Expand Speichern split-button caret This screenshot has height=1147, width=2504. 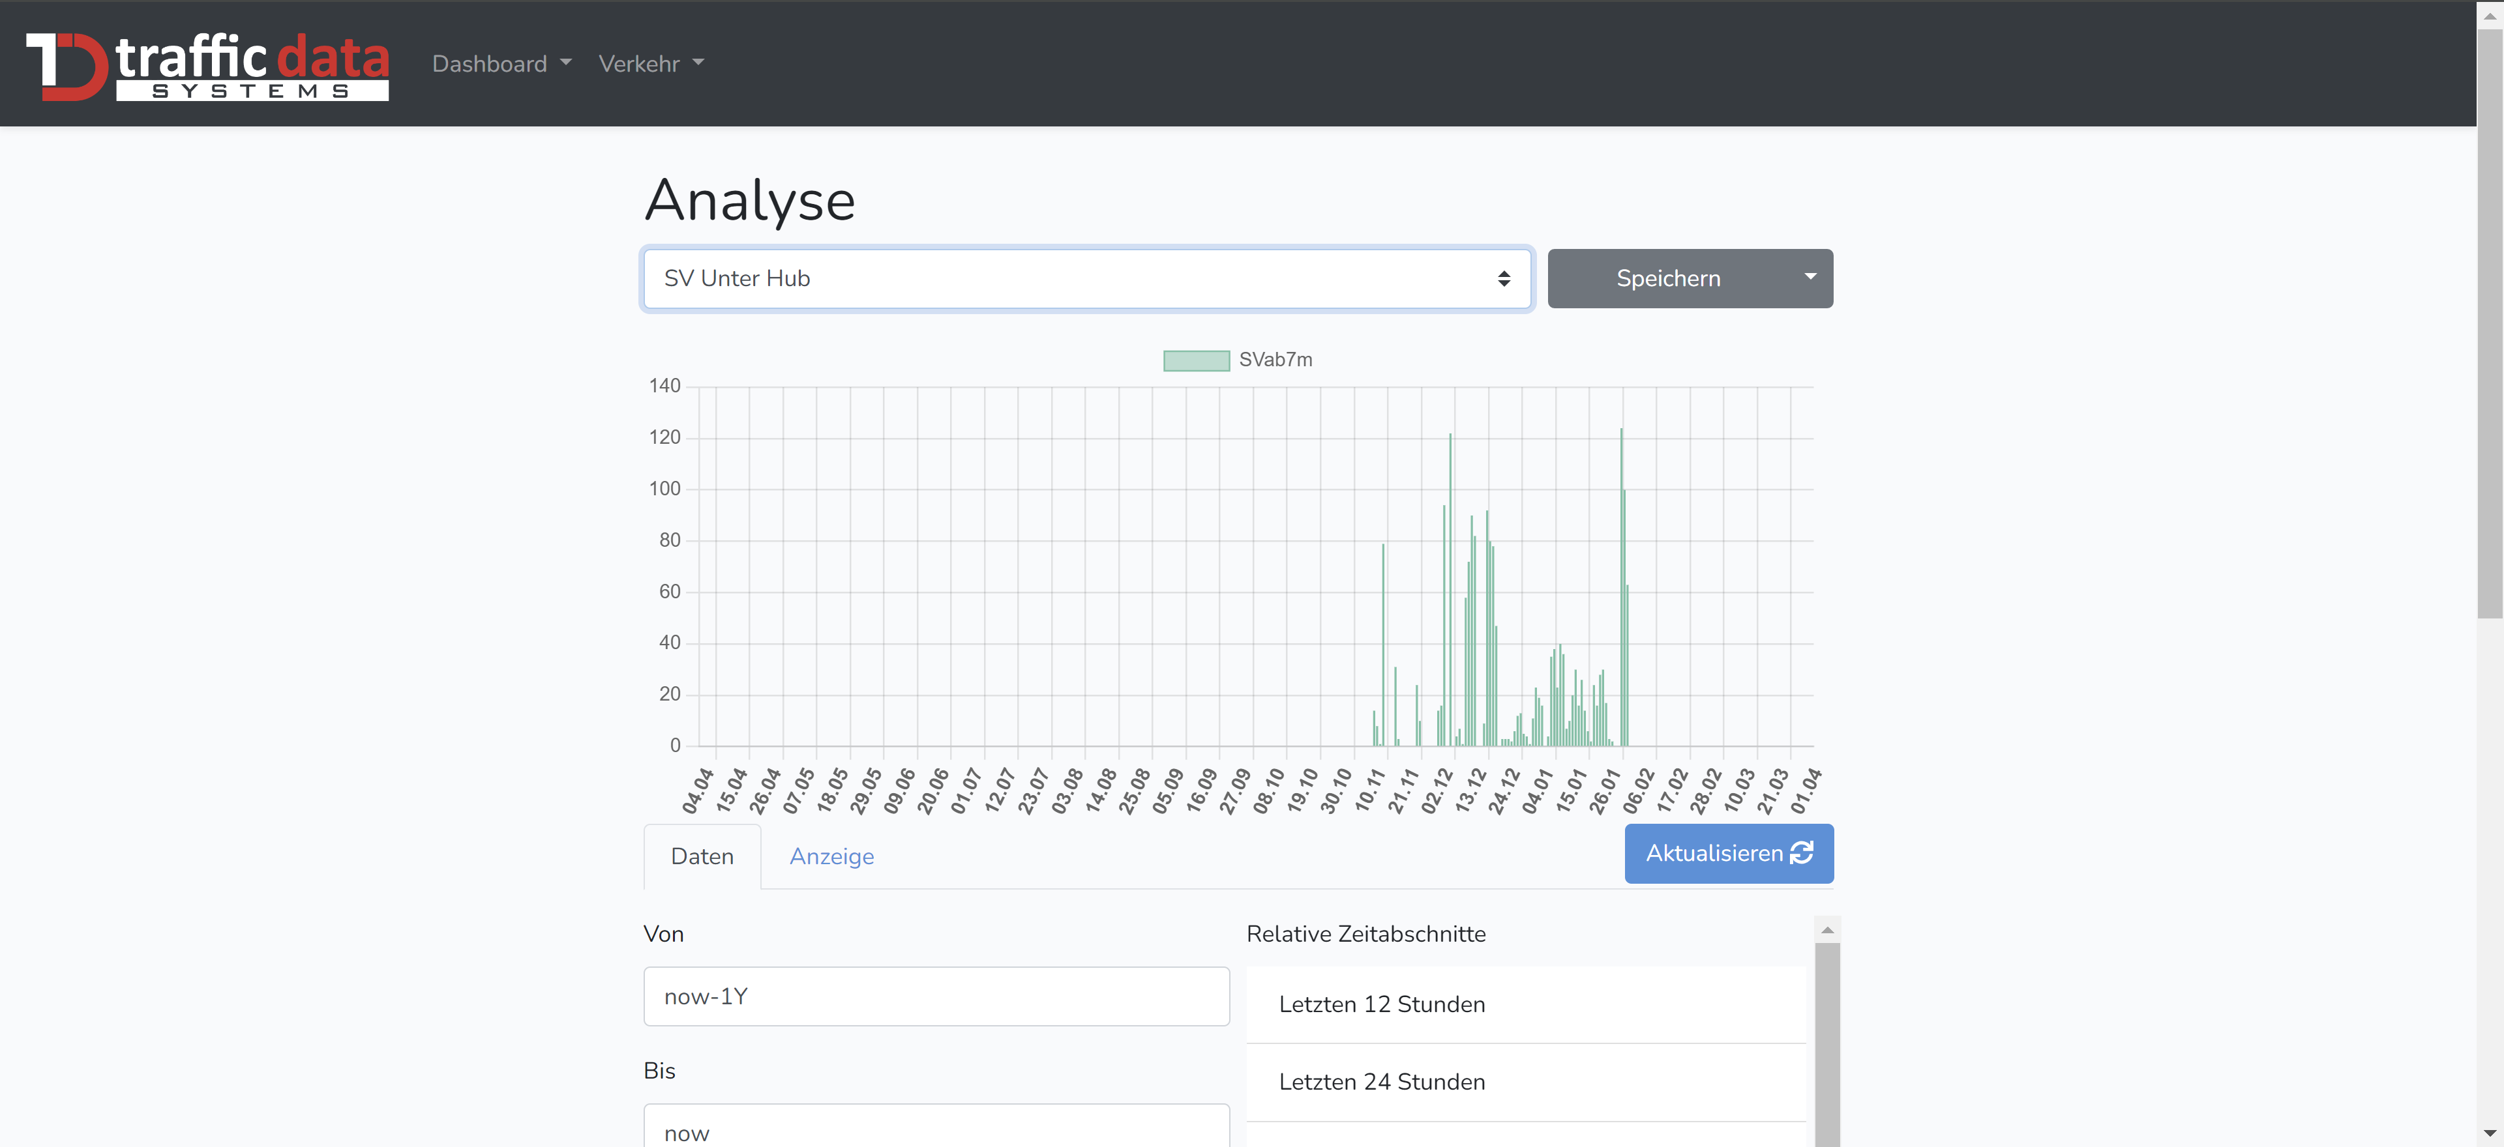[1810, 278]
